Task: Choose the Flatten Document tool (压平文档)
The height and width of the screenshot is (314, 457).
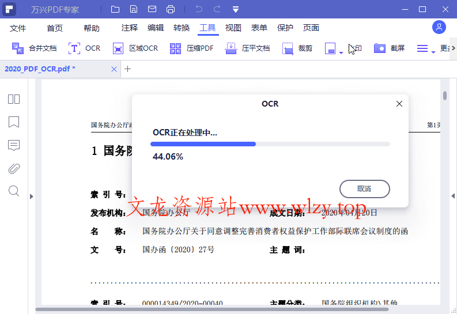Action: (x=247, y=48)
